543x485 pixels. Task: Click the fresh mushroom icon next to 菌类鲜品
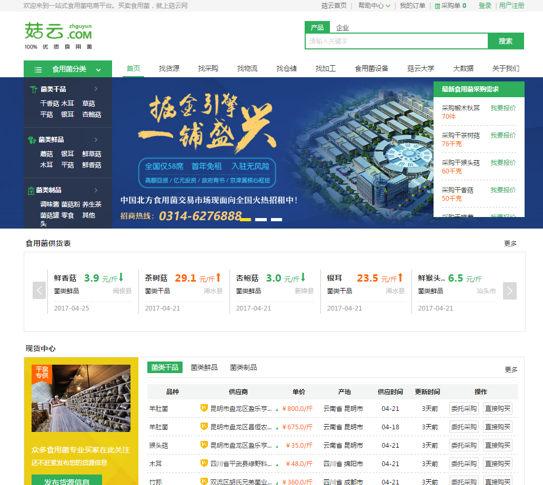(x=32, y=140)
